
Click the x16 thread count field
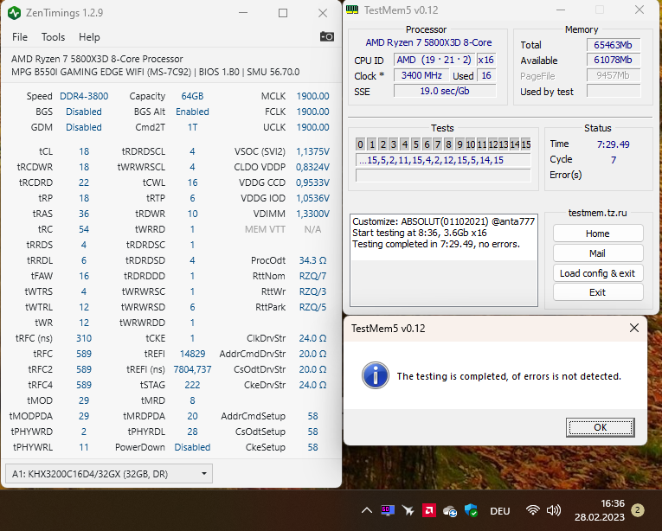486,60
